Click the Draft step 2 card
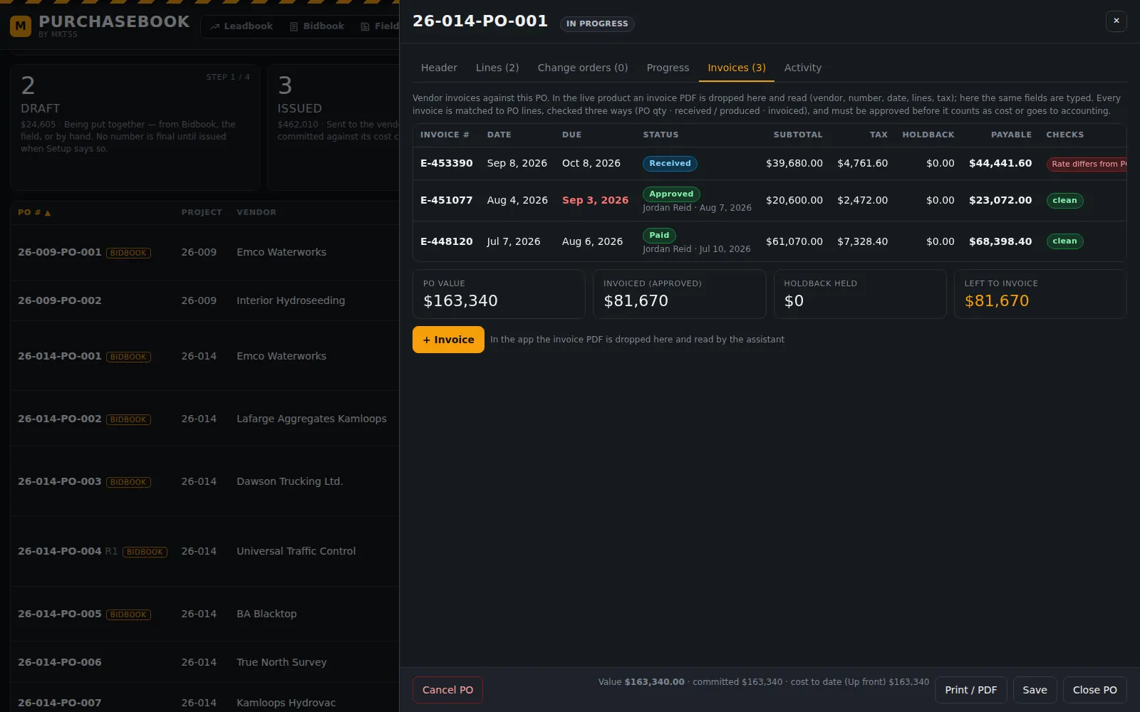This screenshot has width=1140, height=712. [x=135, y=127]
